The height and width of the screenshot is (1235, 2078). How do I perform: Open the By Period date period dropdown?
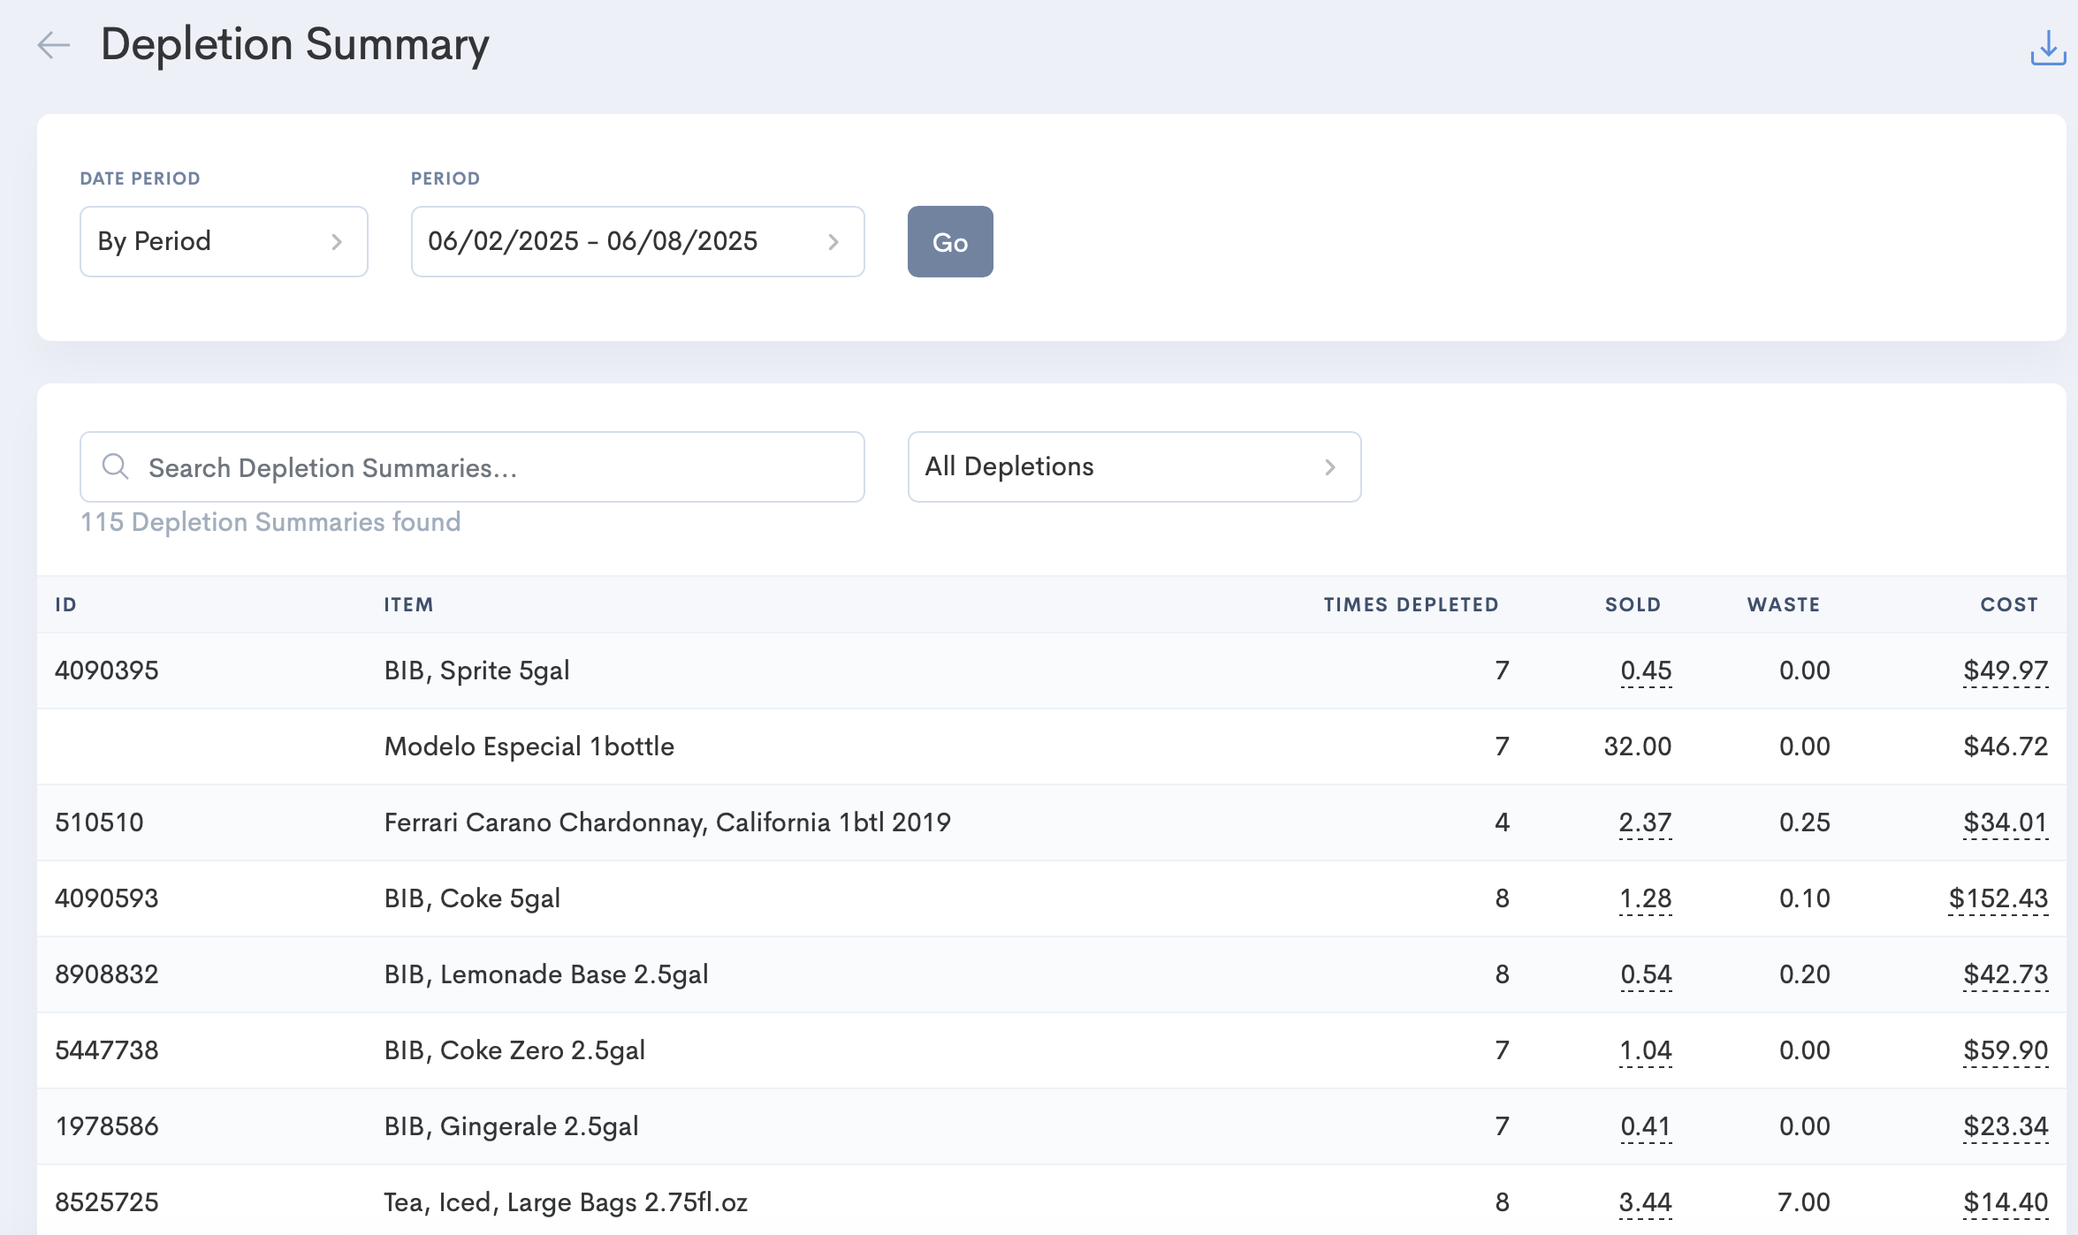click(224, 241)
